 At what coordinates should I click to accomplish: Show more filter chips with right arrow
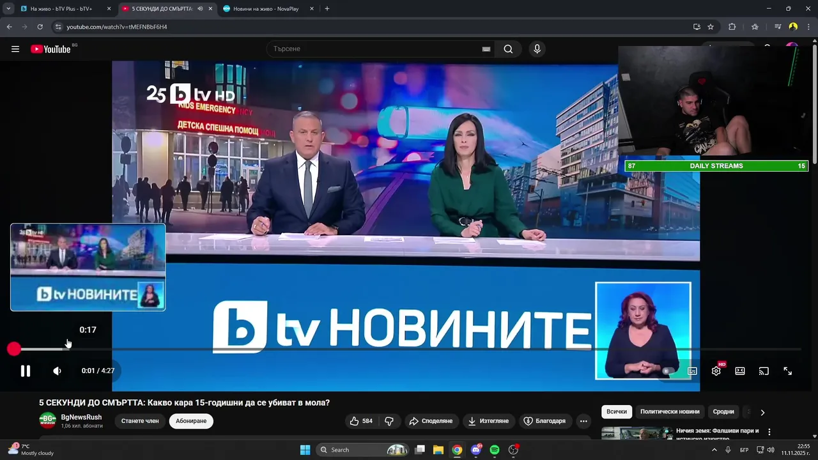(x=762, y=412)
